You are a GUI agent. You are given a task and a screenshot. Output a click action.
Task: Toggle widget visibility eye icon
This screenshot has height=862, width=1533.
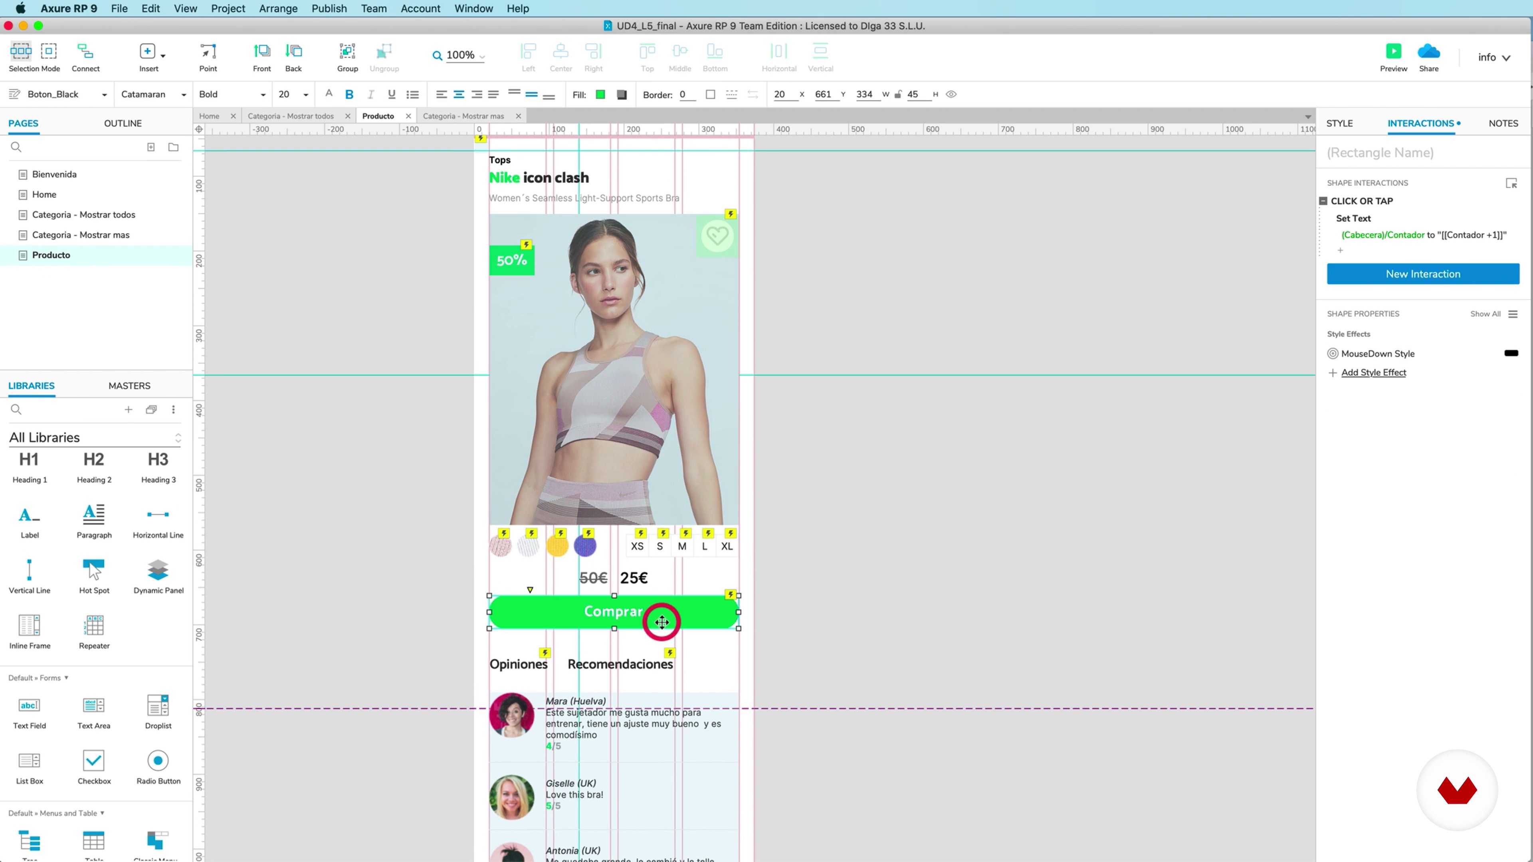951,94
